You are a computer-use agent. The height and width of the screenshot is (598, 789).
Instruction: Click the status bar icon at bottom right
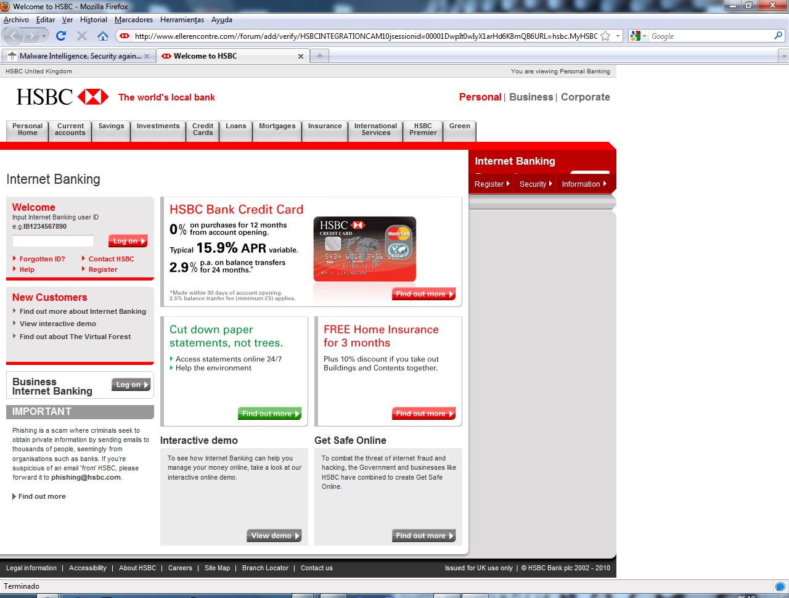[x=780, y=586]
